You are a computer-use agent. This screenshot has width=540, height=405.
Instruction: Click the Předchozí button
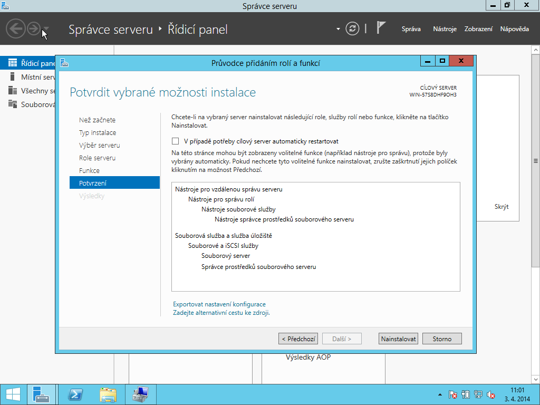[x=298, y=339]
